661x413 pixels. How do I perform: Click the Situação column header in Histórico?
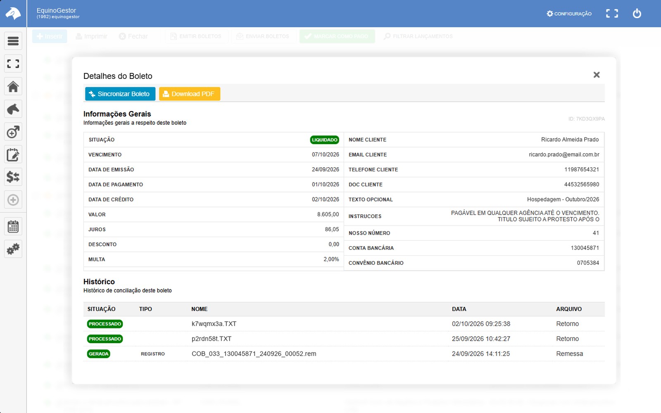coord(101,309)
